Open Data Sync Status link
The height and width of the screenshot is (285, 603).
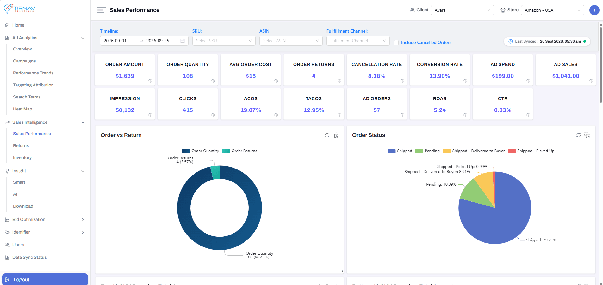[x=29, y=258]
